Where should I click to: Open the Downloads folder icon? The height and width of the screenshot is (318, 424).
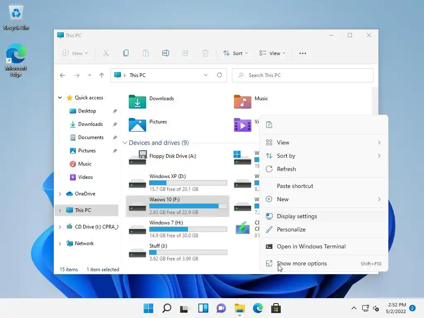[137, 102]
